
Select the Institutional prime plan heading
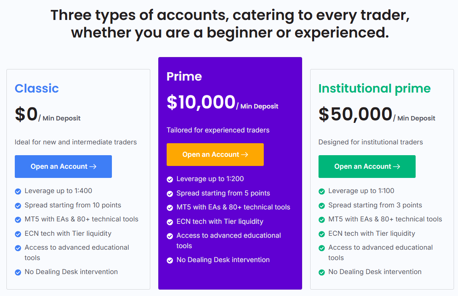374,88
